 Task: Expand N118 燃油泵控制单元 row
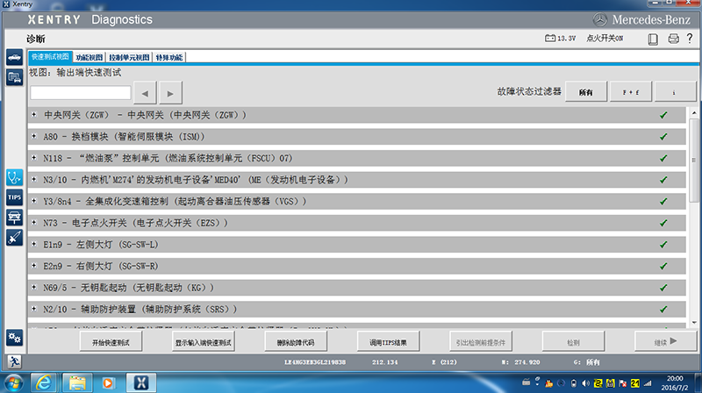click(34, 158)
